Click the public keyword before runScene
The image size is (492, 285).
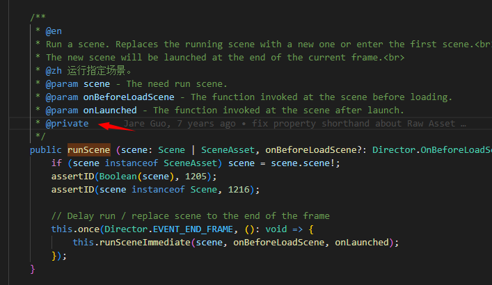[47, 149]
